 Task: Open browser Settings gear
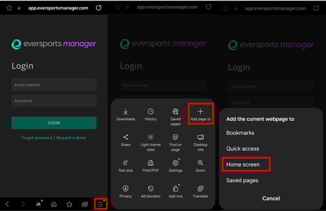[175, 166]
